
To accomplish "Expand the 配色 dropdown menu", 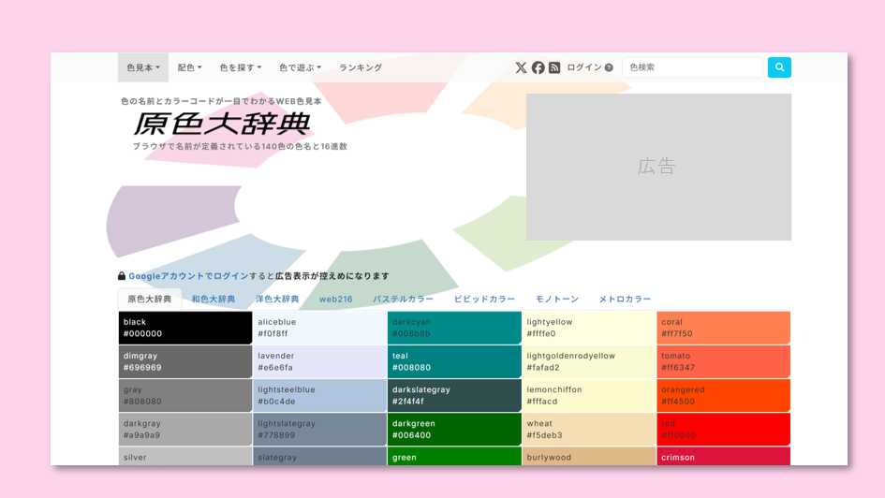I will click(189, 67).
